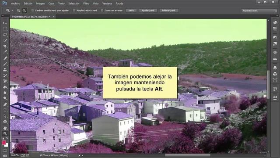280x158 pixels.
Task: Select the Eraser tool
Action: point(5,81)
